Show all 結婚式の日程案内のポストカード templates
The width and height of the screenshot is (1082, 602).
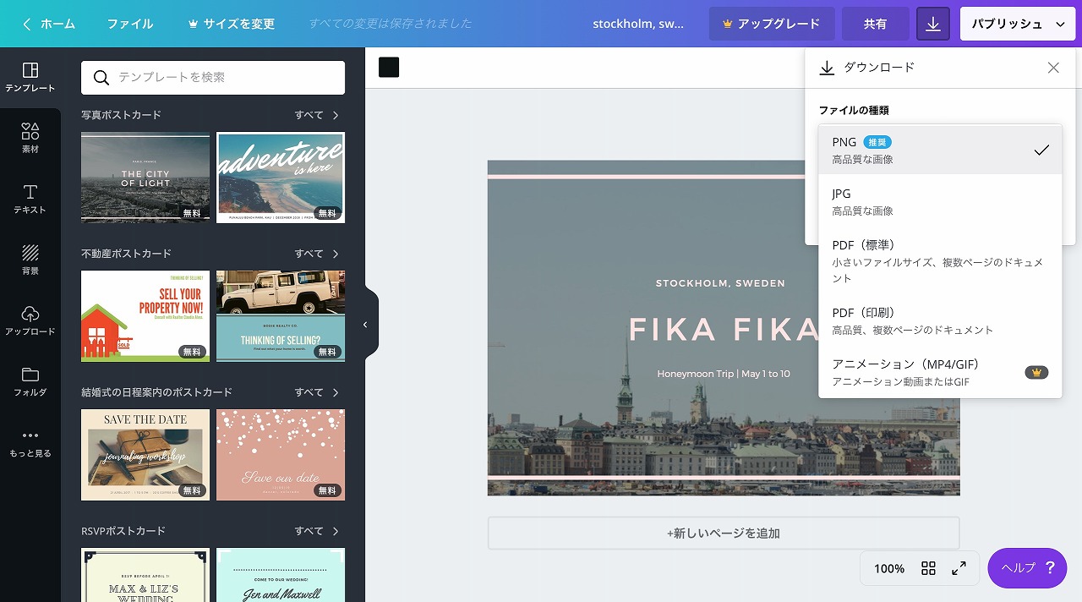(316, 392)
